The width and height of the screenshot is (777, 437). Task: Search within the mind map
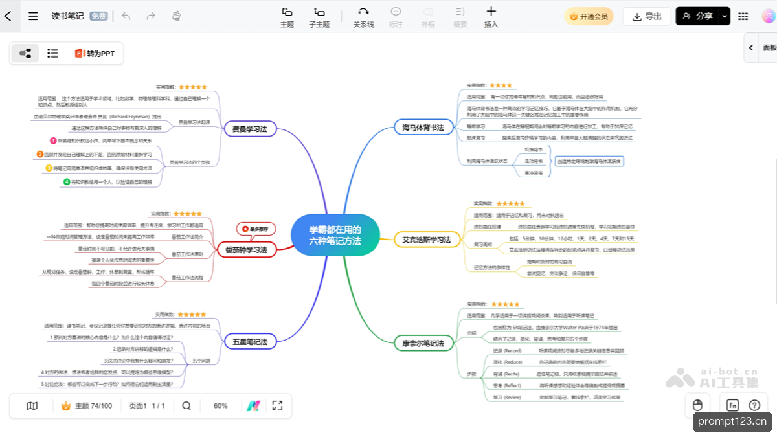186,406
